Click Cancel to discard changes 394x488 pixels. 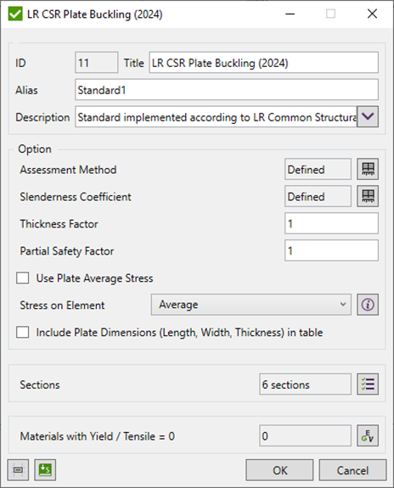[x=352, y=470]
